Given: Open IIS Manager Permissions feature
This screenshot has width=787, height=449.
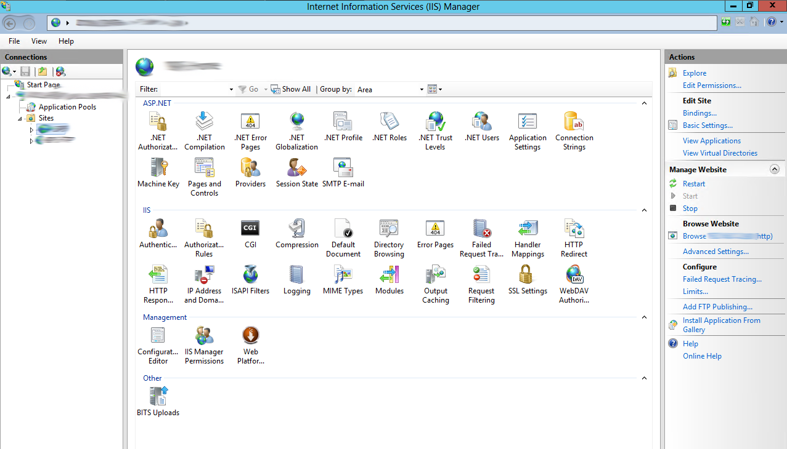Looking at the screenshot, I should click(204, 345).
